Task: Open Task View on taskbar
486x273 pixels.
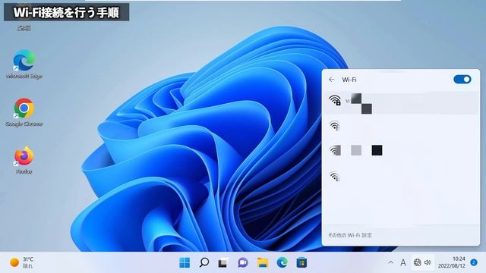Action: [x=223, y=263]
